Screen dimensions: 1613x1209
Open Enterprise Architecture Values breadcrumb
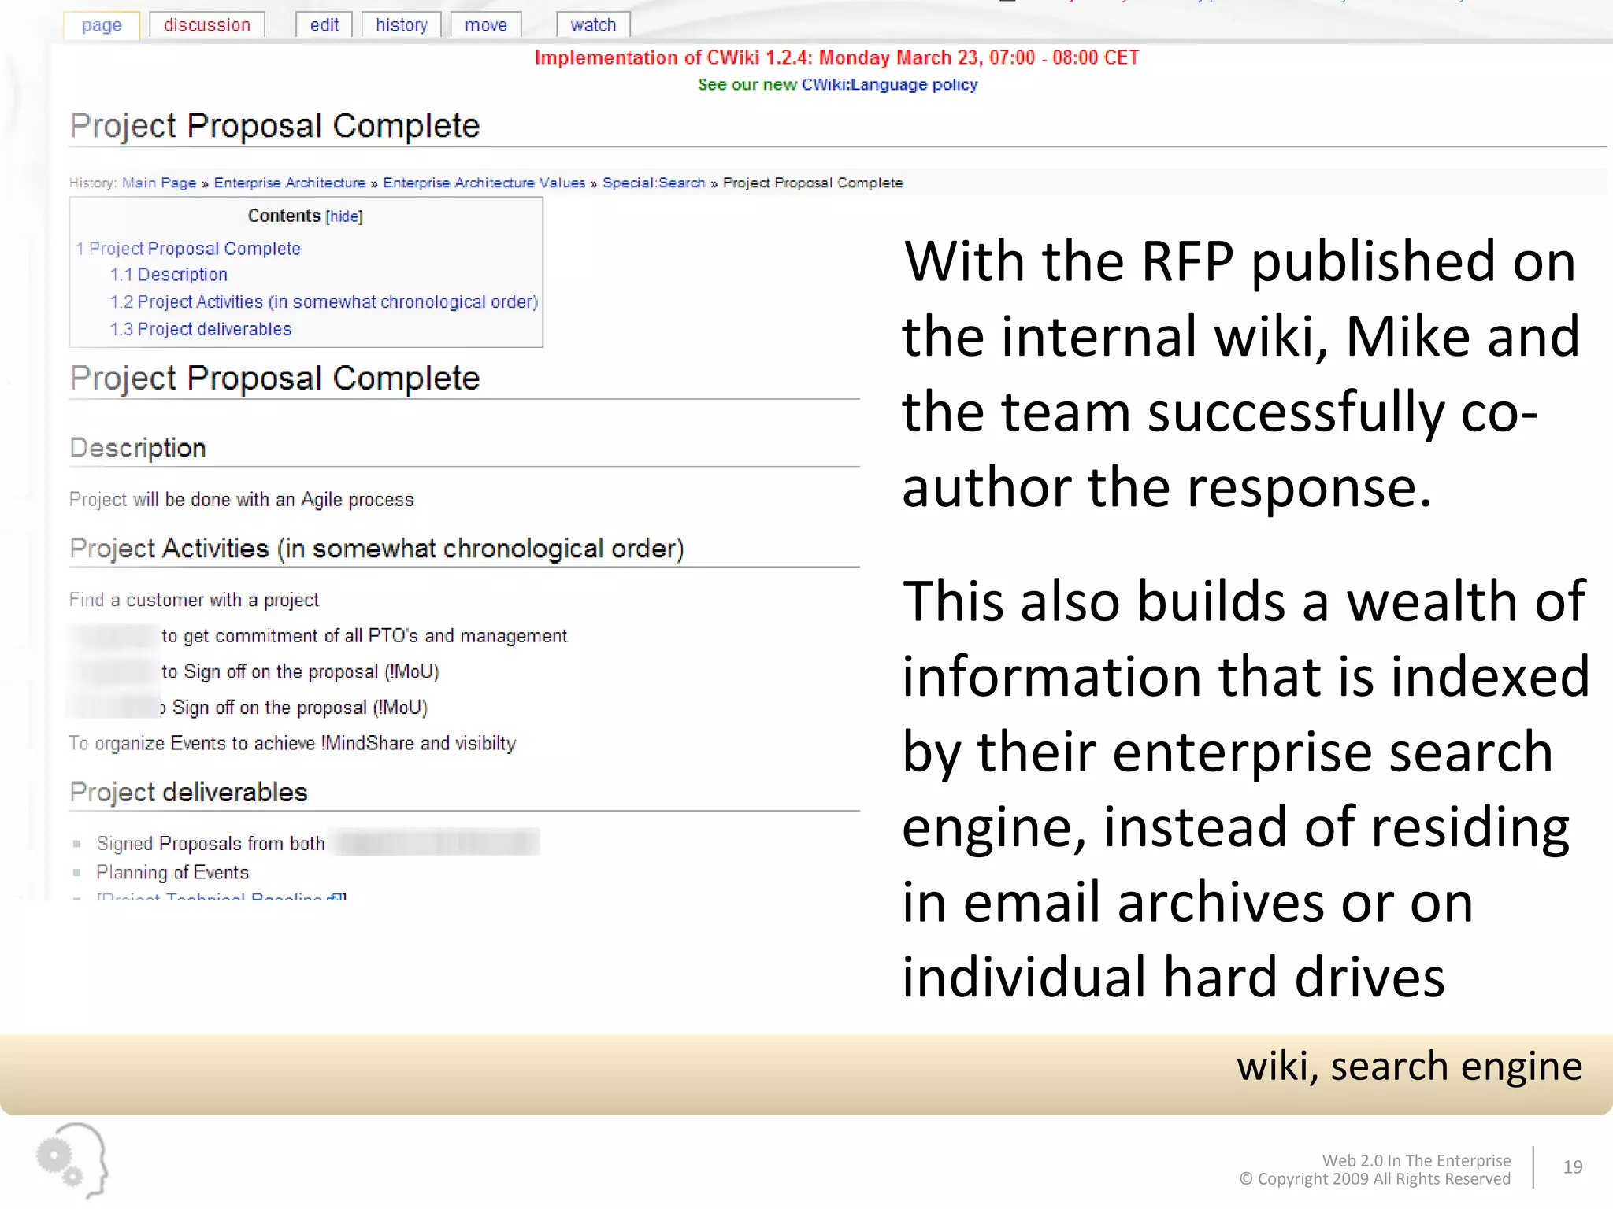484,183
